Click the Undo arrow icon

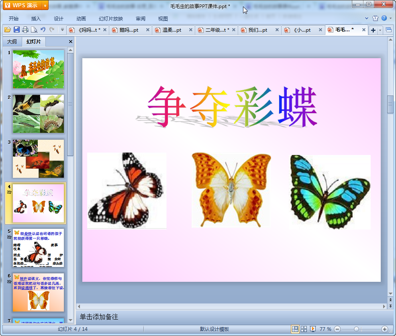tap(43, 30)
